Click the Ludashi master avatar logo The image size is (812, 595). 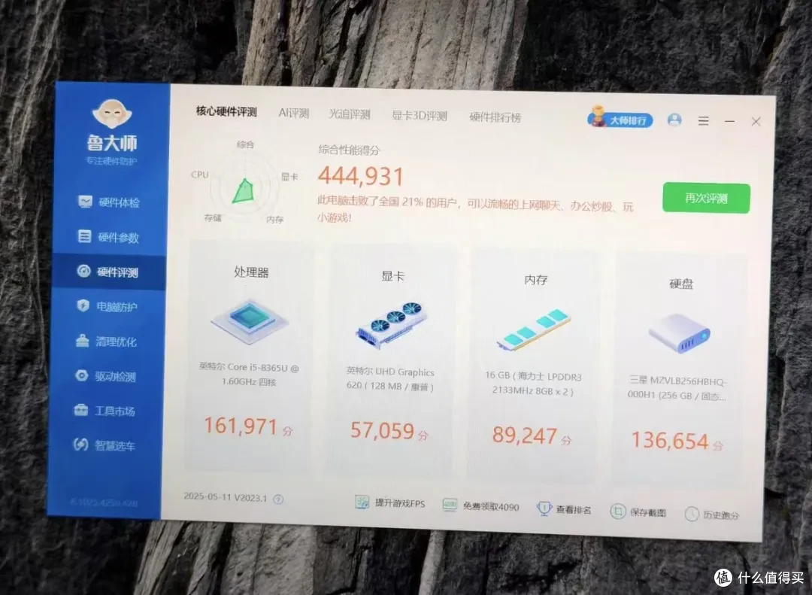[112, 114]
